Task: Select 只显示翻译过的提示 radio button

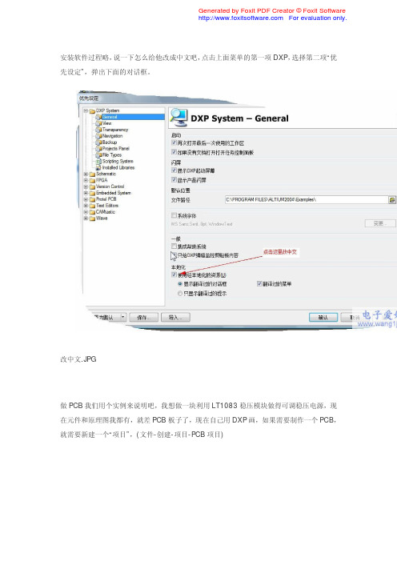Action: point(180,294)
